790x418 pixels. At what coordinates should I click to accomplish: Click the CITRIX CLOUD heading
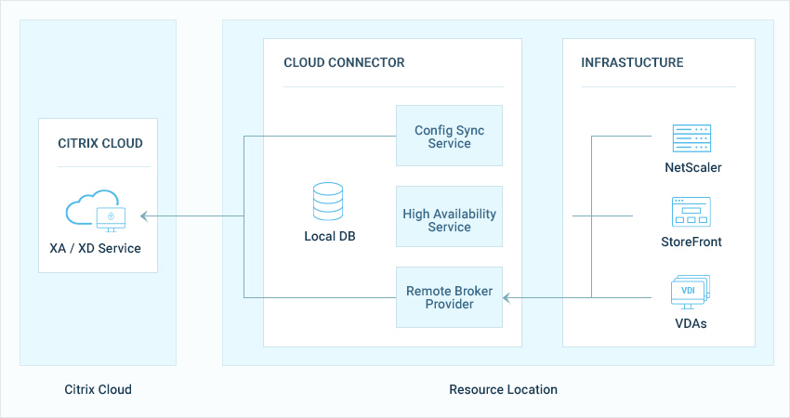click(100, 144)
